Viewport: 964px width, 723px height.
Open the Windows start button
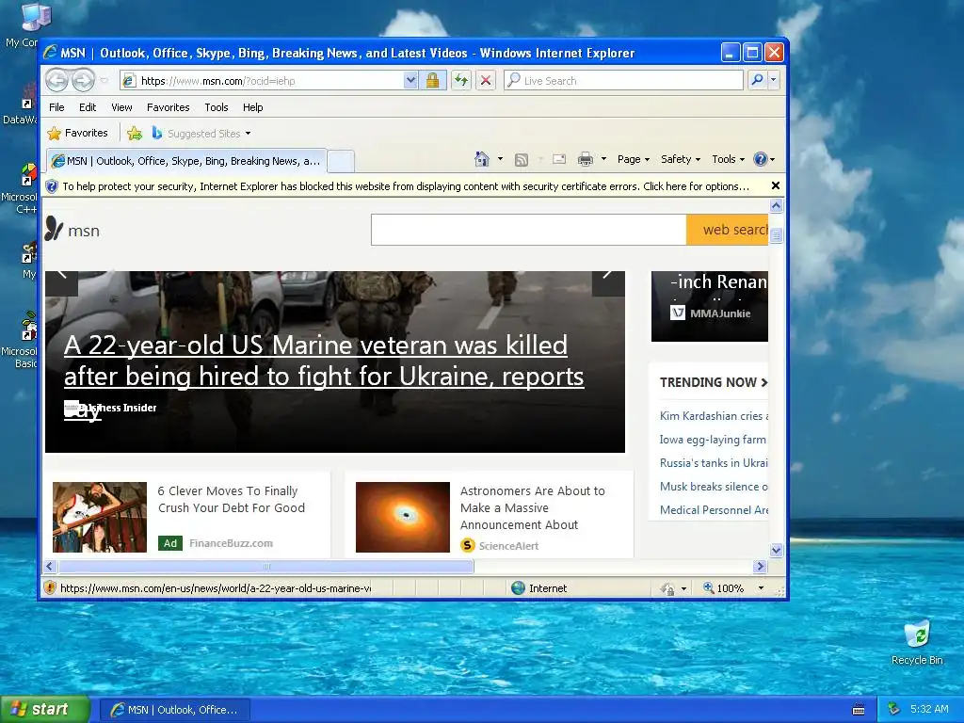(x=45, y=709)
